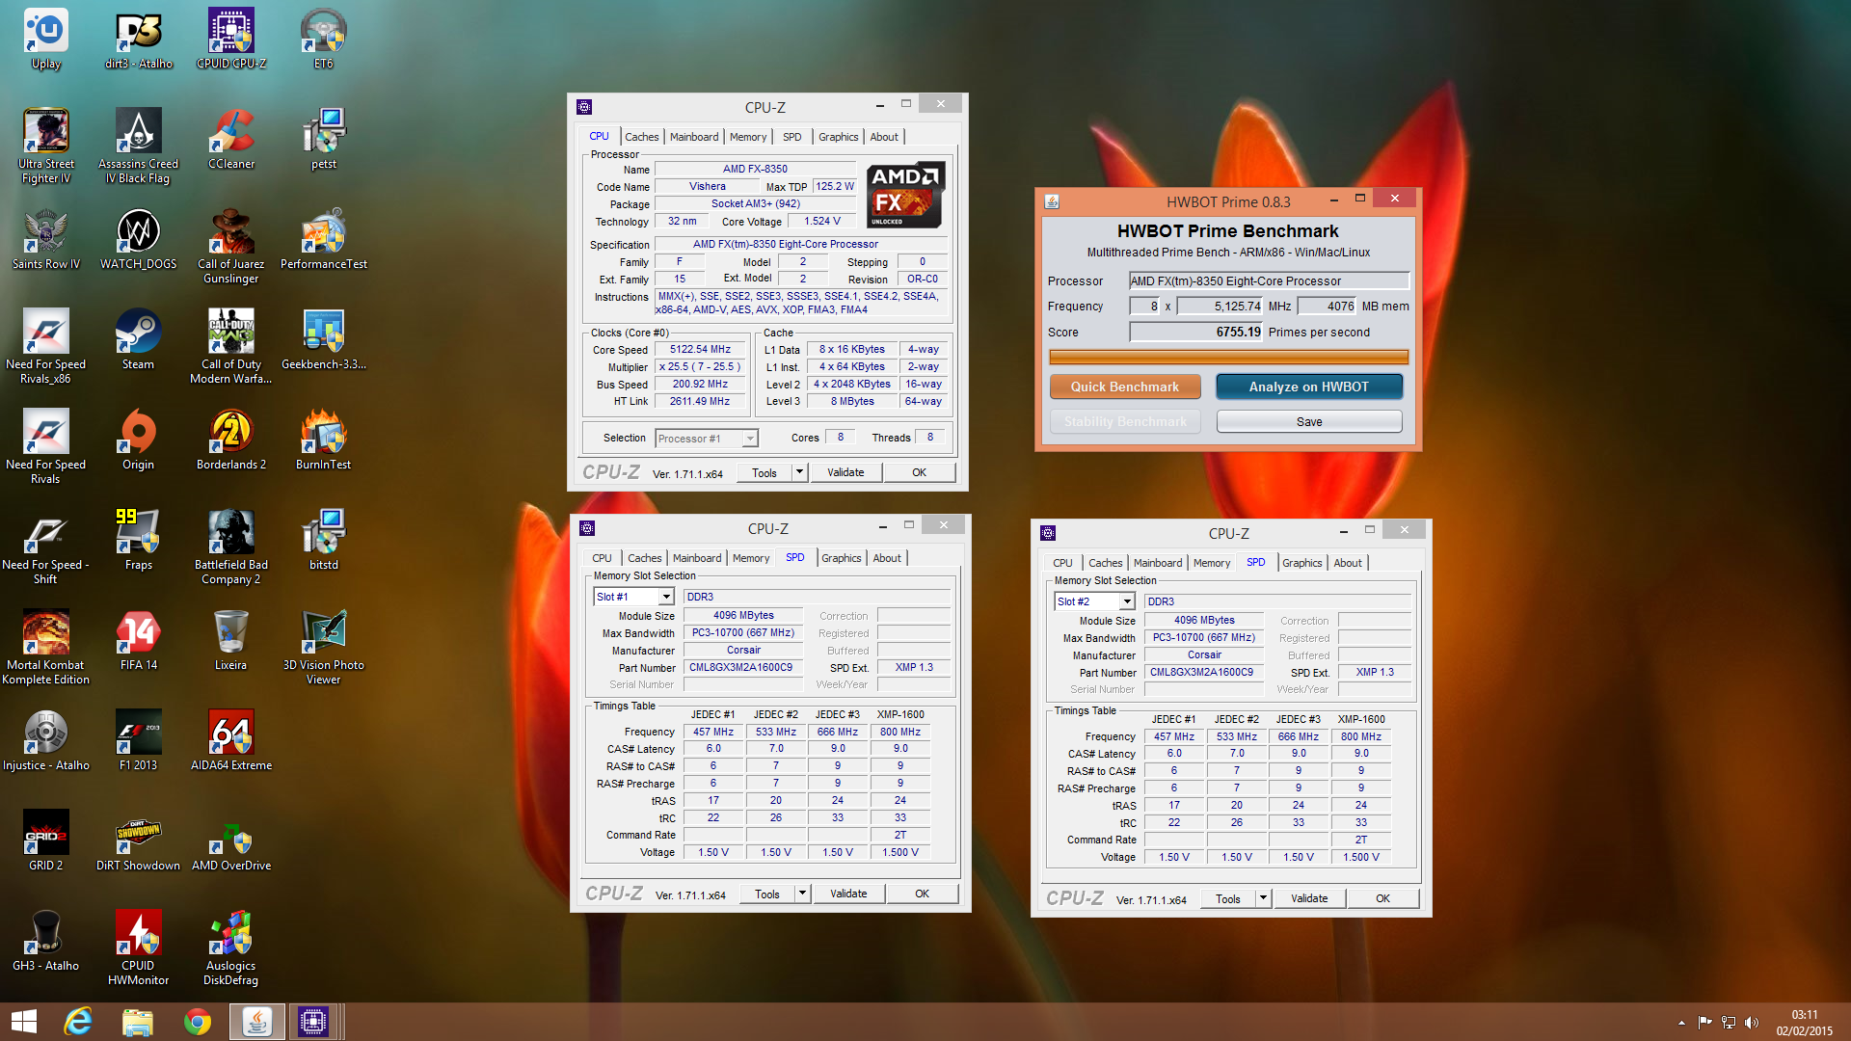Launch the CPUID HWMonitor desktop icon
Screen dimensions: 1851x1041
138,948
